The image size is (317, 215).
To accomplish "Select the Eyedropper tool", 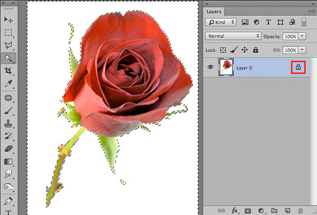I will [x=8, y=84].
